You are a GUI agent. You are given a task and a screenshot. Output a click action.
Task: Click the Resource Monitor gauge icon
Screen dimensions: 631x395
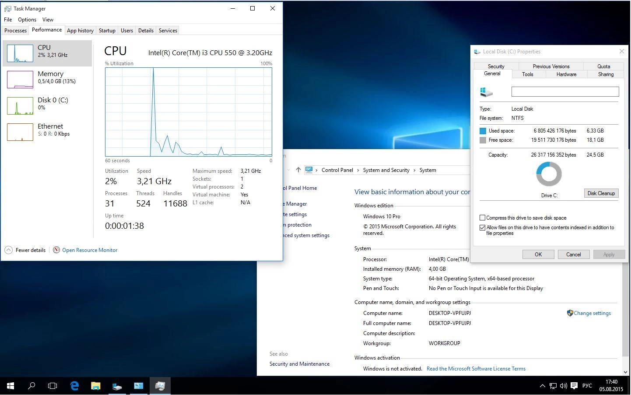[x=56, y=250]
